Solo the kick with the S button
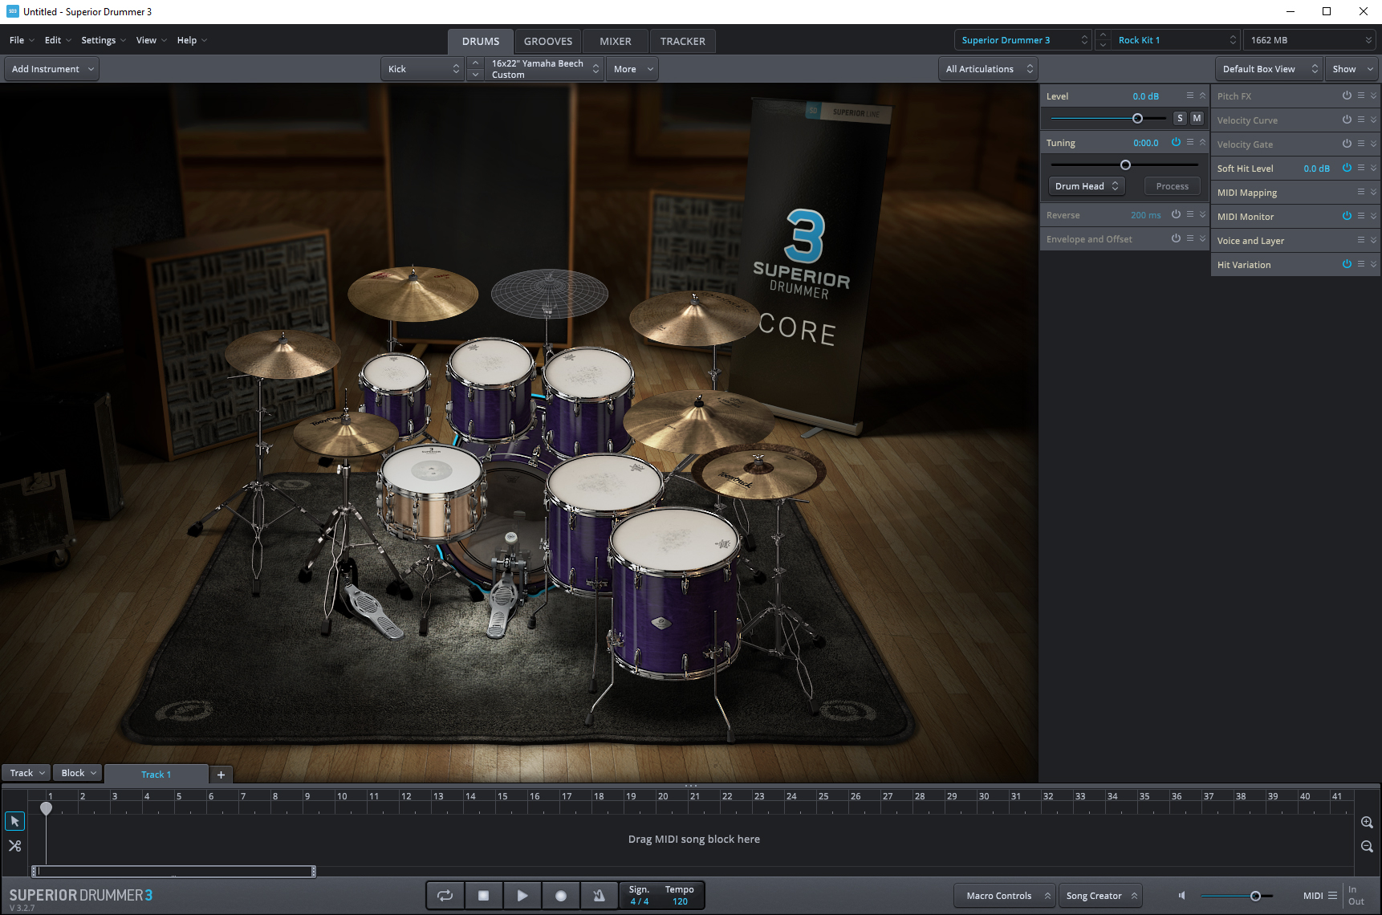The width and height of the screenshot is (1382, 915). (1180, 118)
